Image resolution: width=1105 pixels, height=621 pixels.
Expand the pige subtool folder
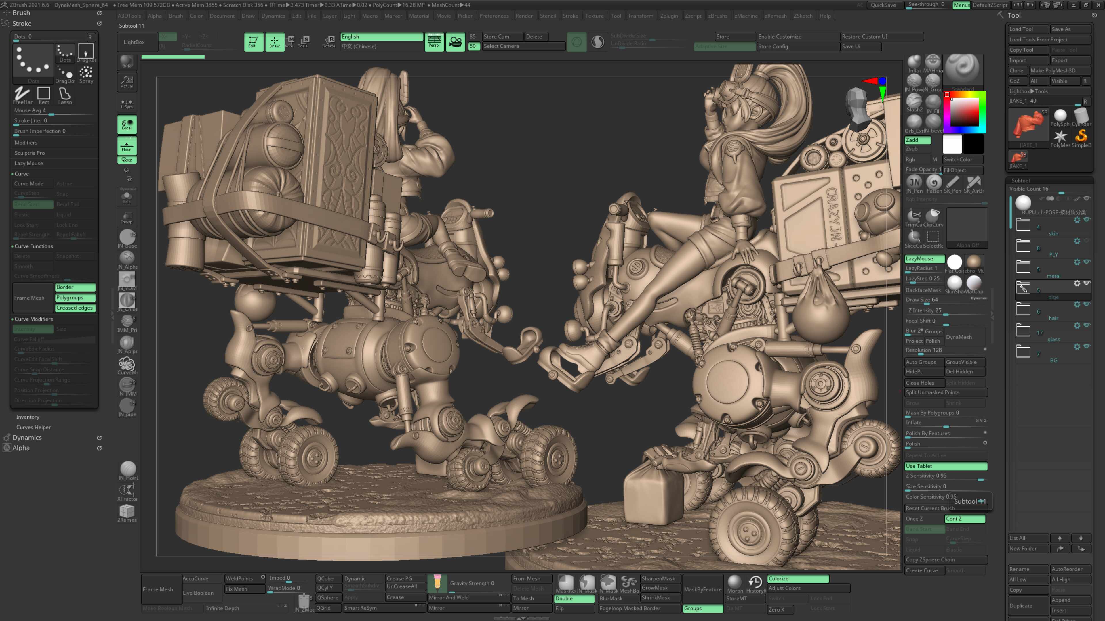click(1023, 288)
